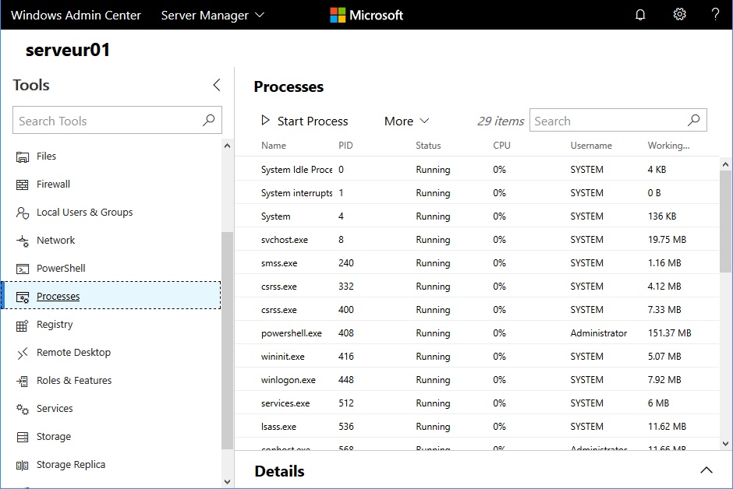Click the Files tool icon
The width and height of the screenshot is (733, 489).
[x=22, y=157]
